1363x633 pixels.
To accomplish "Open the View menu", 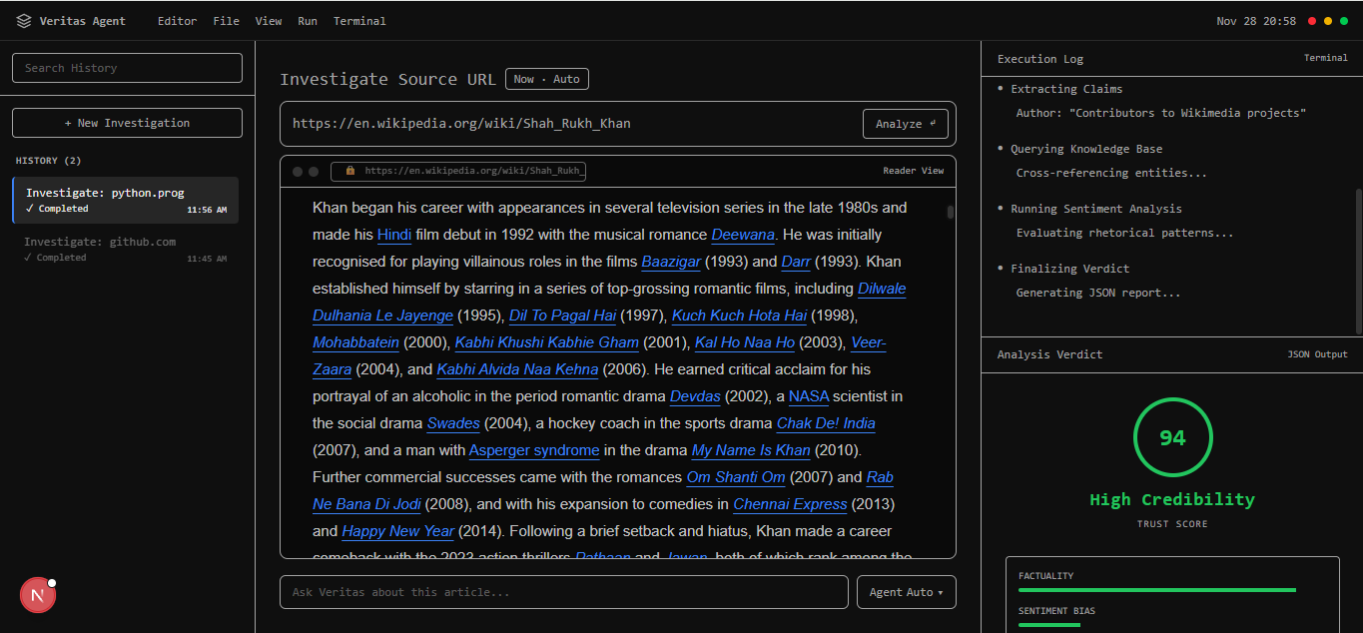I will (268, 21).
